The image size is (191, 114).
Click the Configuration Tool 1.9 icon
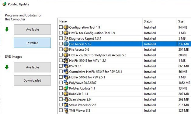[66, 27]
